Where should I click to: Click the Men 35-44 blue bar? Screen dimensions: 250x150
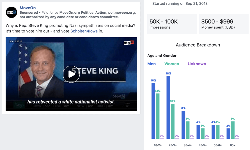183,125
